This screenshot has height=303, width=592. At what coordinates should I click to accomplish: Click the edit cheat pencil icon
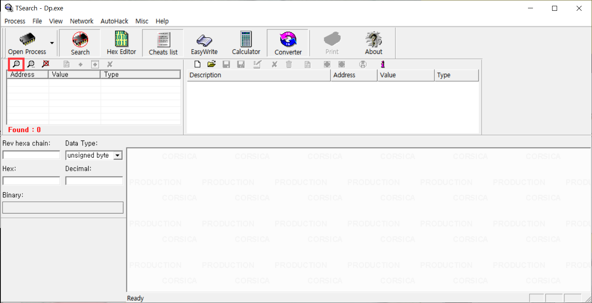(257, 64)
